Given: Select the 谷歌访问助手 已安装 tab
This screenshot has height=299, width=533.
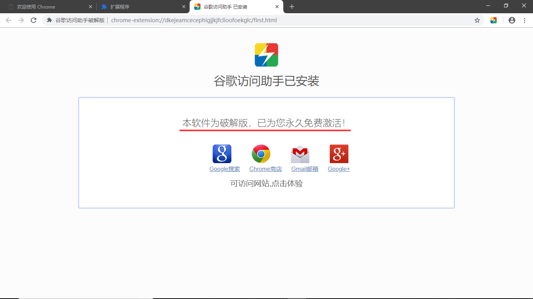Looking at the screenshot, I should tap(236, 7).
